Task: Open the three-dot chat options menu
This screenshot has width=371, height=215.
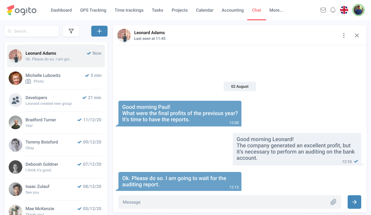Action: 344,35
